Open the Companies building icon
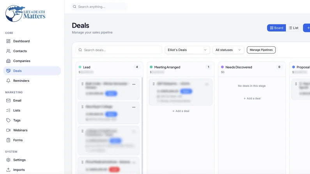310x174 pixels. click(x=8, y=61)
